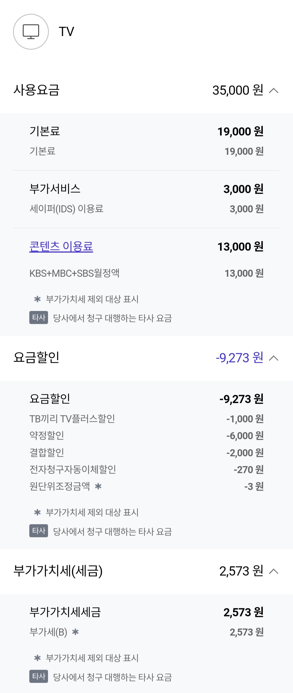Select the 전자청구자동이체할인 row

point(73,469)
